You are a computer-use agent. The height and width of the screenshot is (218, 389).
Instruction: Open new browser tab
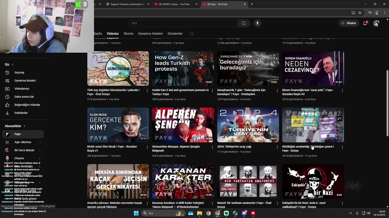pyautogui.click(x=252, y=4)
